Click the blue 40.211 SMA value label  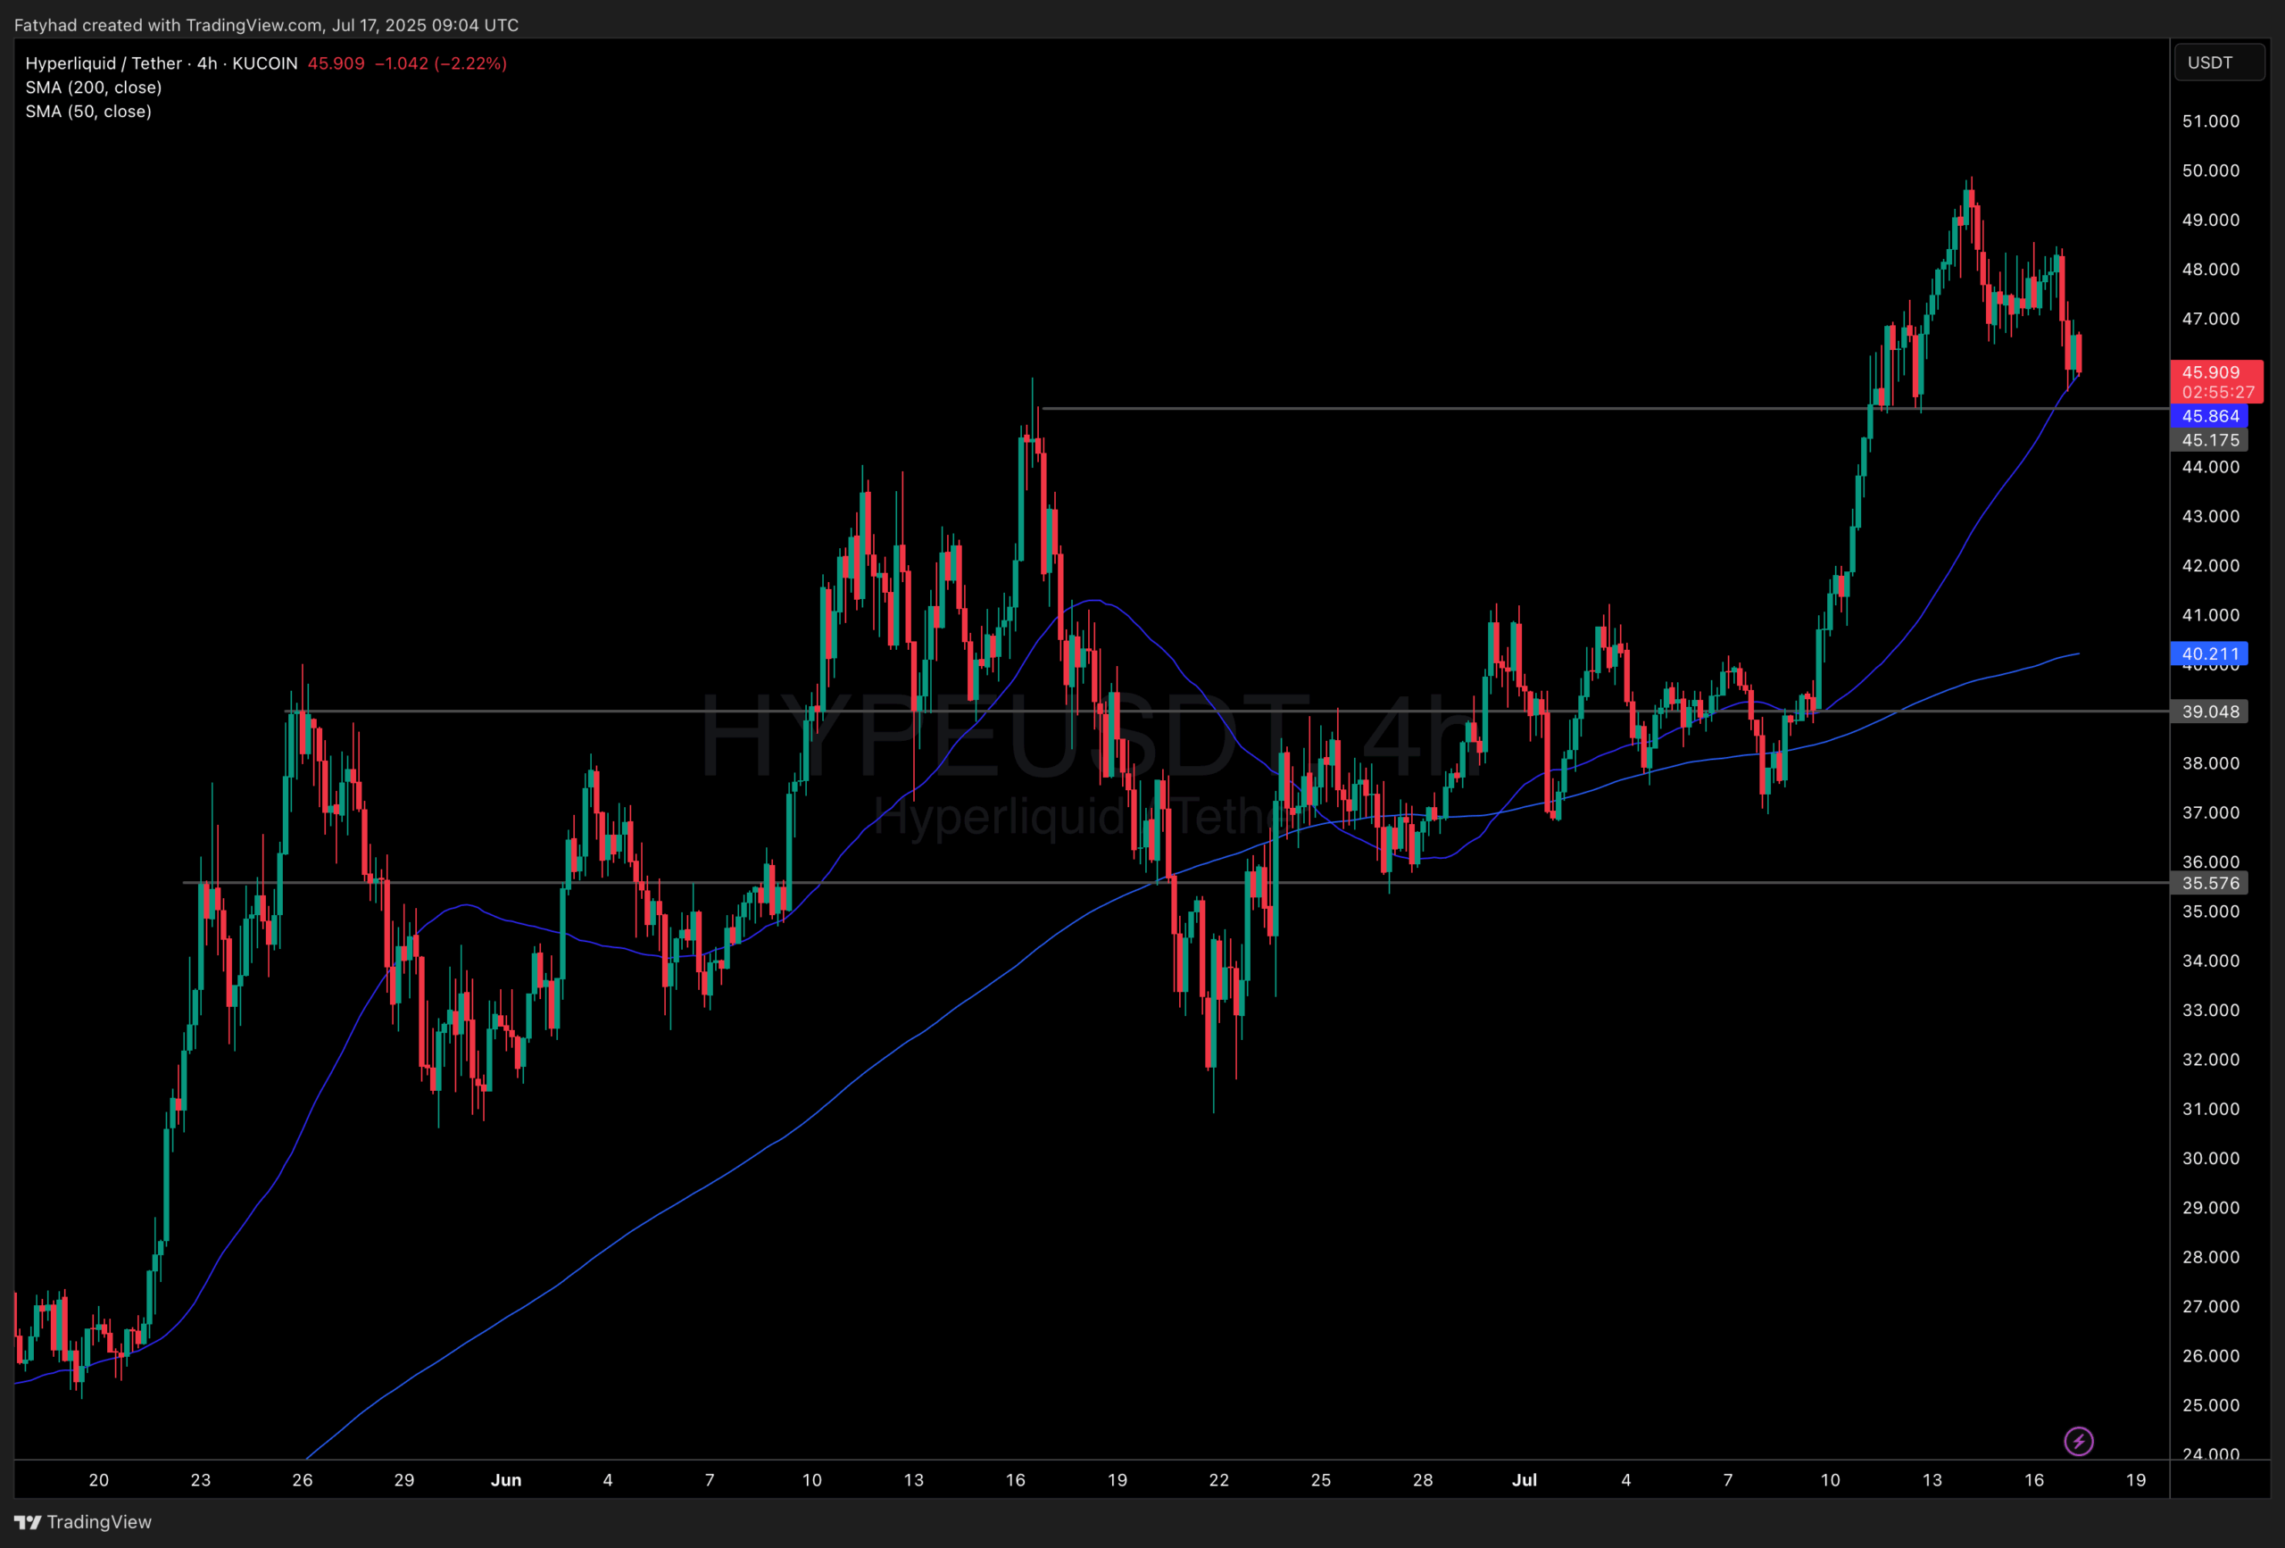click(x=2208, y=653)
